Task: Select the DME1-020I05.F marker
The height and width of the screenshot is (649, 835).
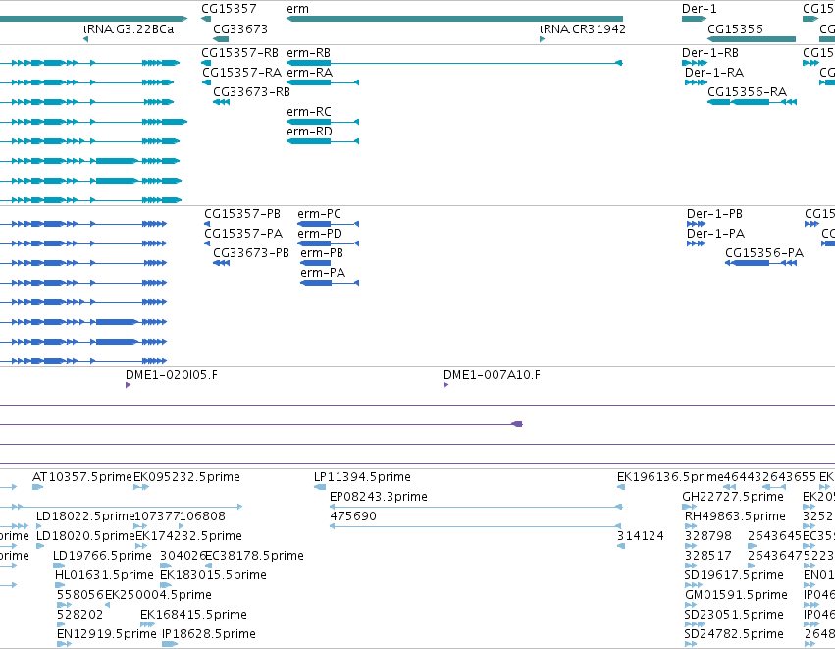Action: click(128, 385)
